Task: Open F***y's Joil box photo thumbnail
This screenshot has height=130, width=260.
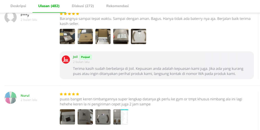Action: [85, 37]
